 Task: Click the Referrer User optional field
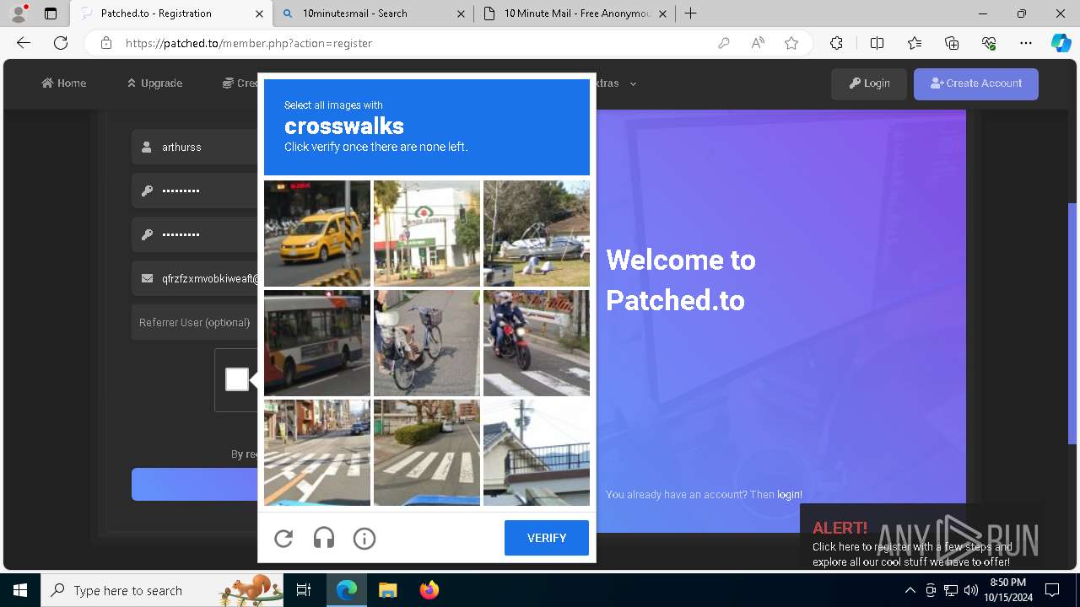click(x=195, y=322)
